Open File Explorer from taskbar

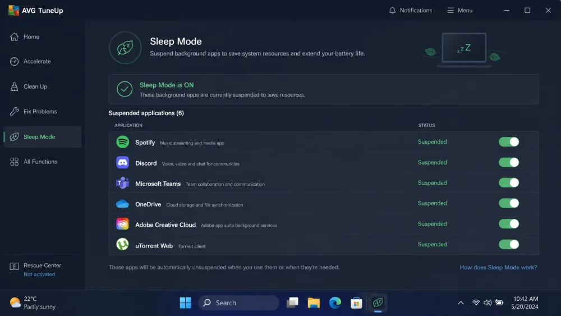click(314, 303)
